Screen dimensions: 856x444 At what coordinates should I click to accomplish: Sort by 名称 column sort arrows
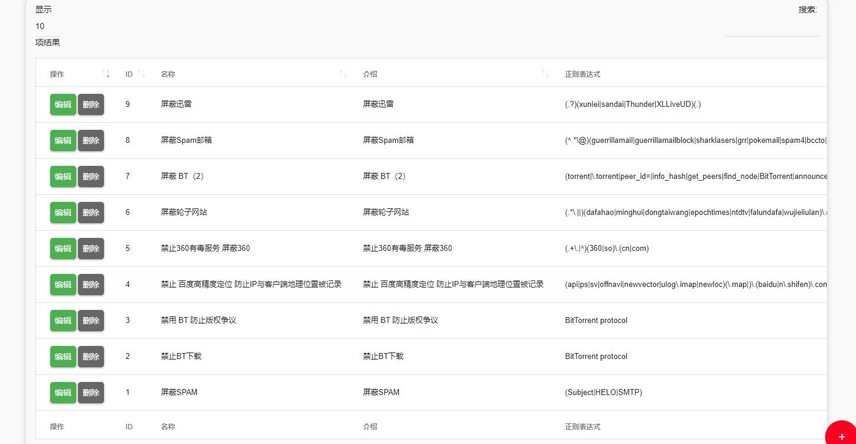click(x=343, y=74)
